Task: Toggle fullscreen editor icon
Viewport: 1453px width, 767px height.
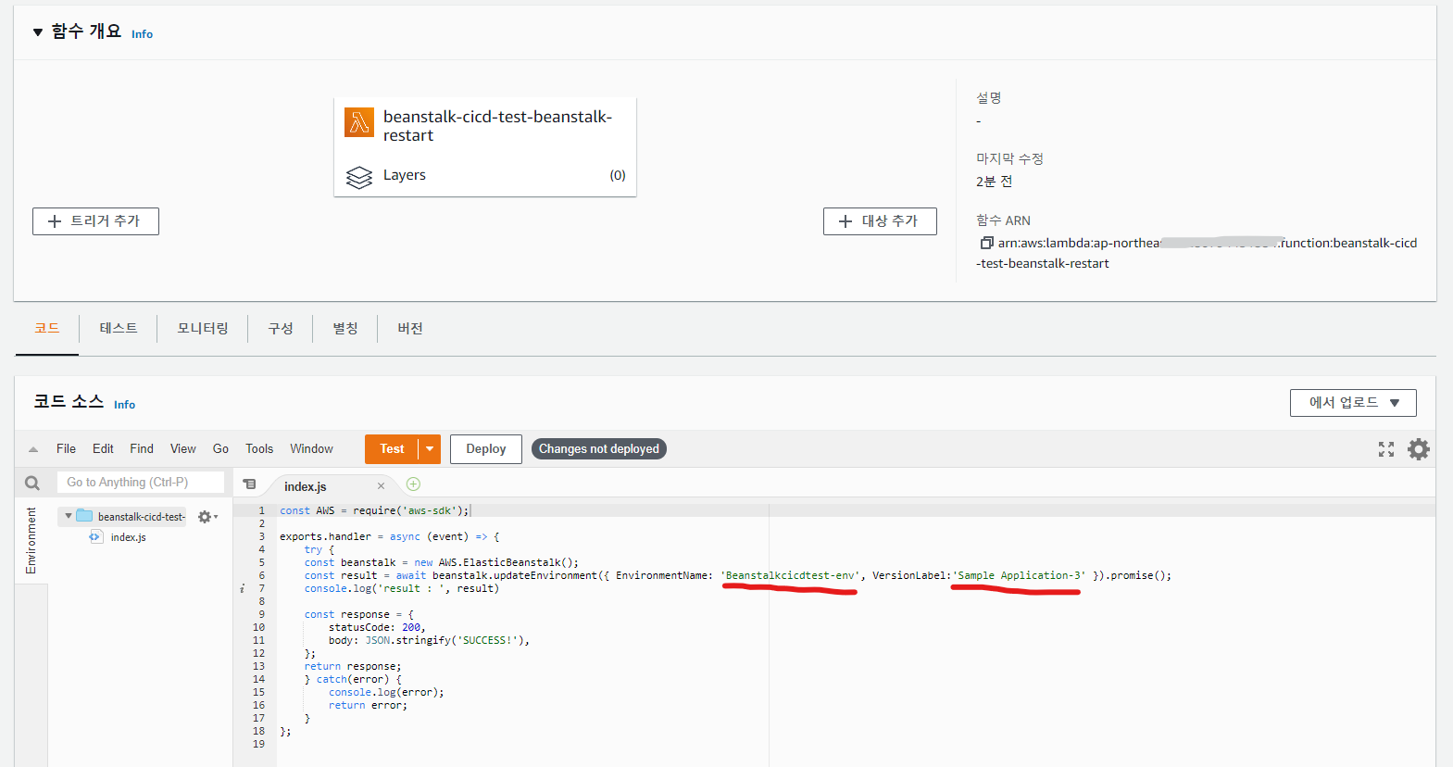Action: 1386,449
